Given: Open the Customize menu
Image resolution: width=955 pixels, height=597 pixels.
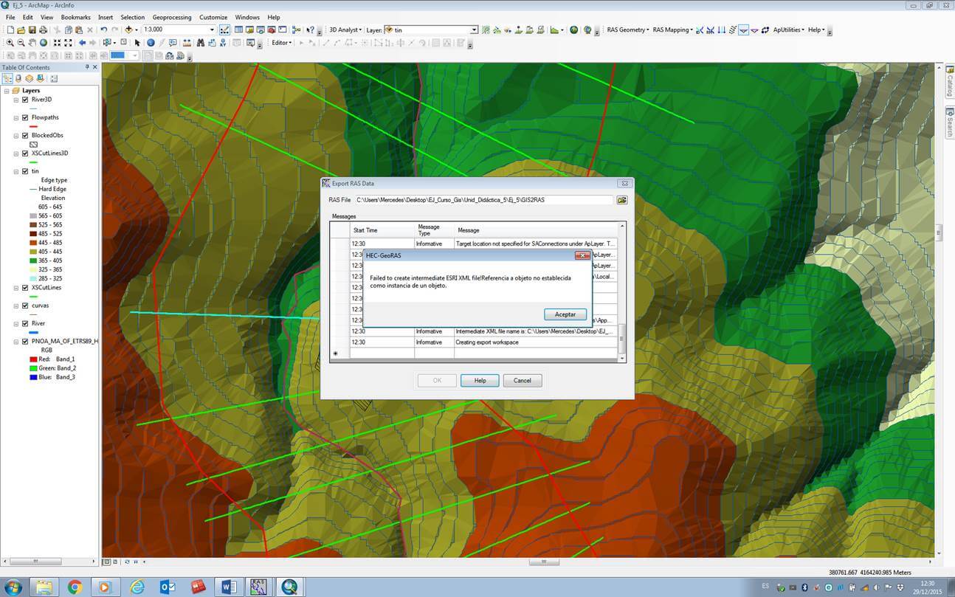Looking at the screenshot, I should tap(213, 17).
